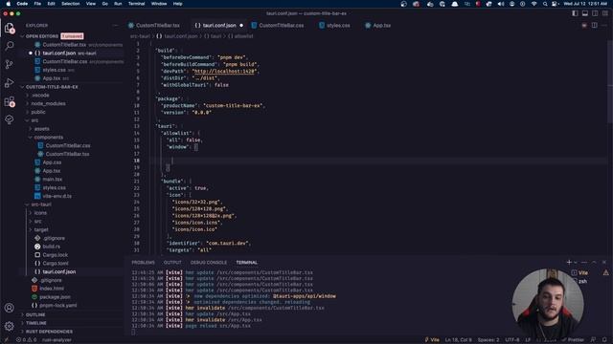Click the http://localhost:1420 link in editor
Image resolution: width=613 pixels, height=344 pixels.
(x=224, y=72)
